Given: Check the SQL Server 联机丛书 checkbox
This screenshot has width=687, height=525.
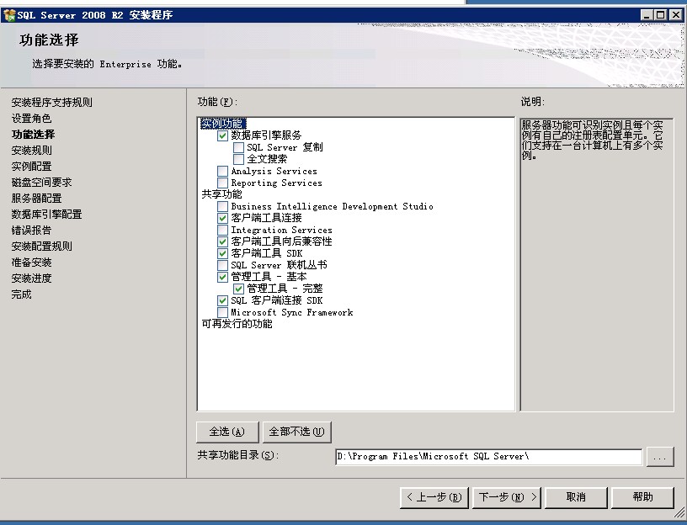Looking at the screenshot, I should [x=222, y=265].
